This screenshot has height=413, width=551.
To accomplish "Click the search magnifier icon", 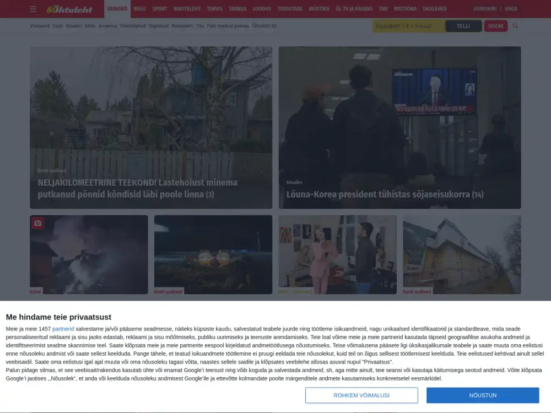I will (x=515, y=25).
